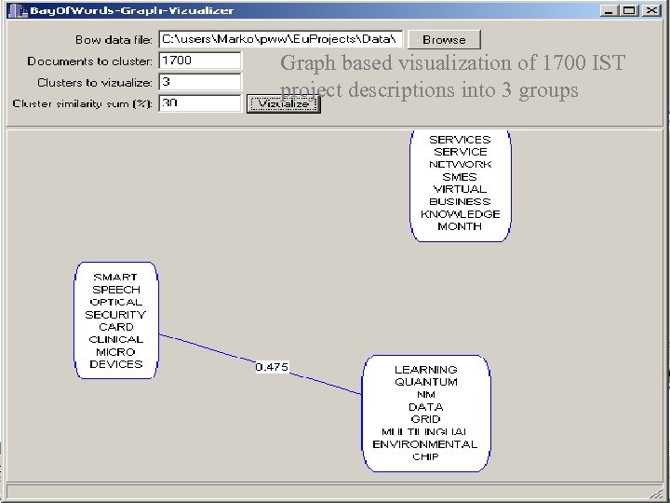Click word CARD in left cluster
This screenshot has width=670, height=503.
116,327
